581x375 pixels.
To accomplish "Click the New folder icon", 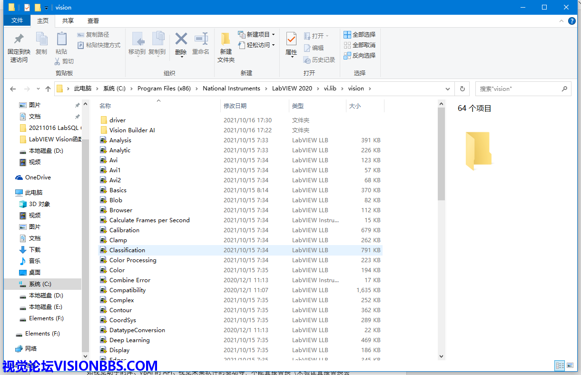I will tap(226, 39).
